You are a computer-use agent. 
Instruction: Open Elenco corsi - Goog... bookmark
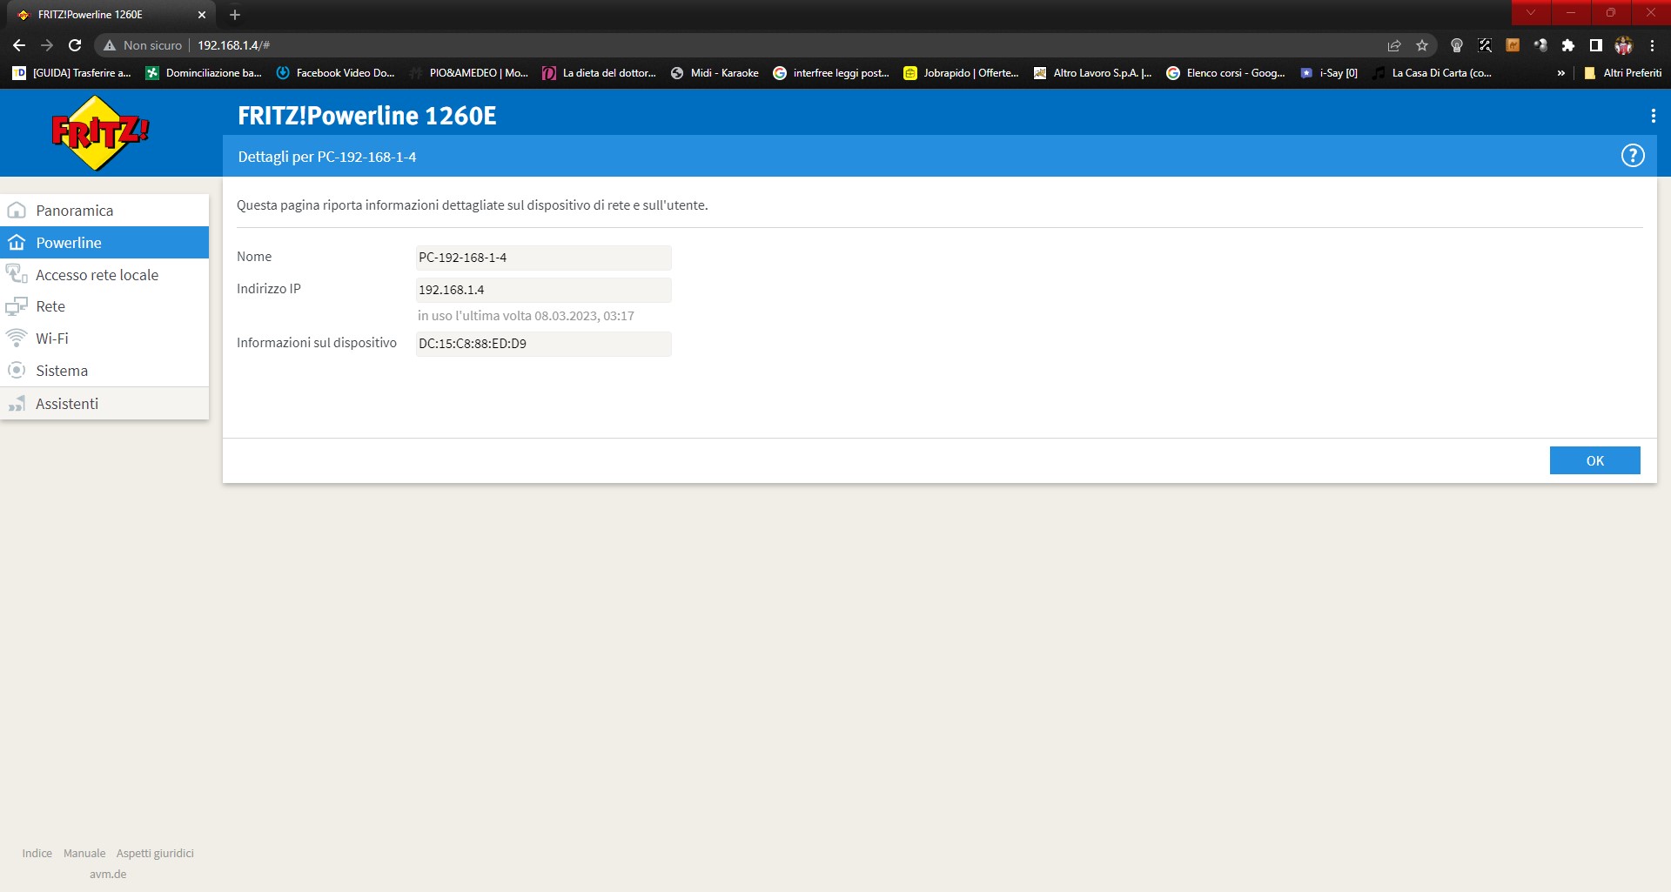click(1225, 73)
